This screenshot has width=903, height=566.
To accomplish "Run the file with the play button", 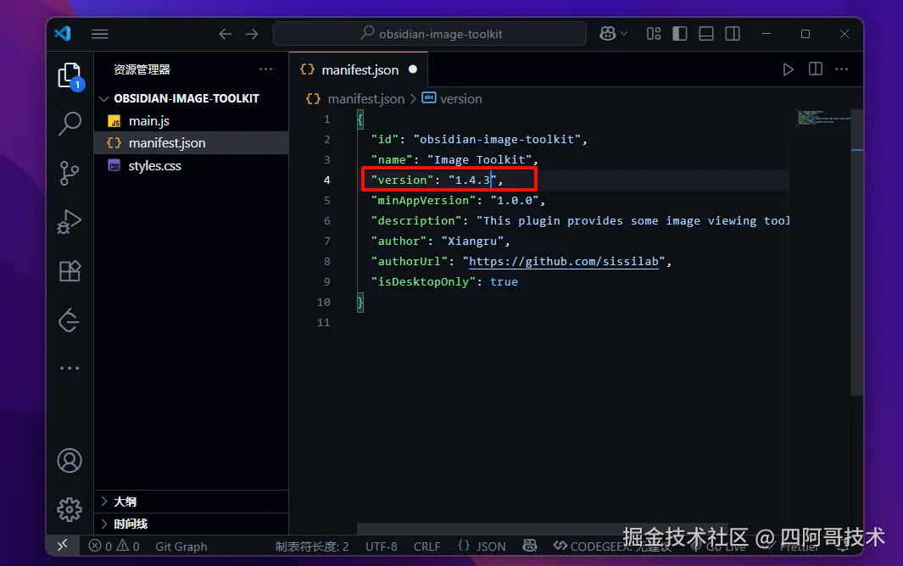I will 789,69.
